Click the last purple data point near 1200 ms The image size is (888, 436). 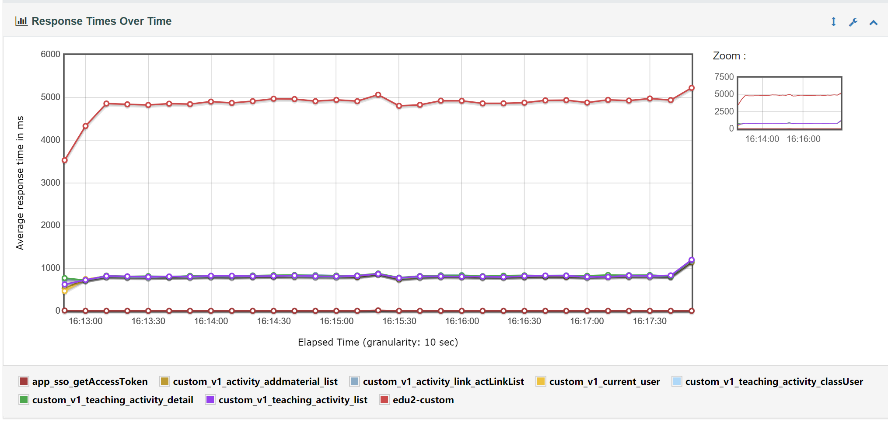tap(692, 260)
